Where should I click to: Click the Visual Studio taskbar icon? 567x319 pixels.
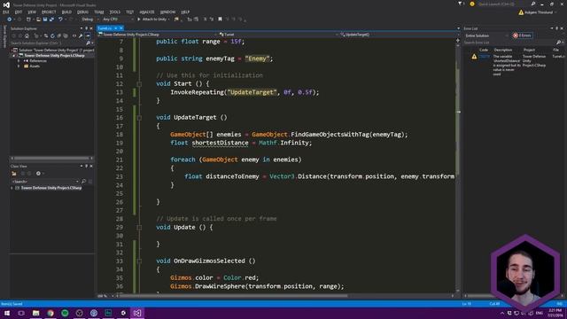pos(137,313)
